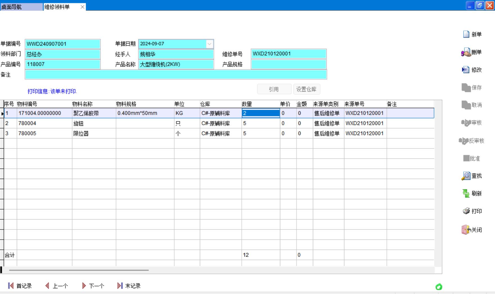Expand the 单据日期 date dropdown

pyautogui.click(x=209, y=44)
